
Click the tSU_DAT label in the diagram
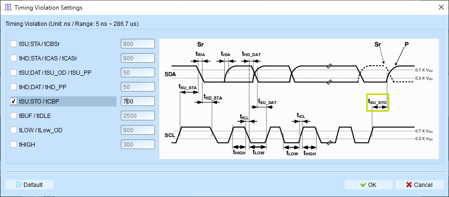click(267, 101)
